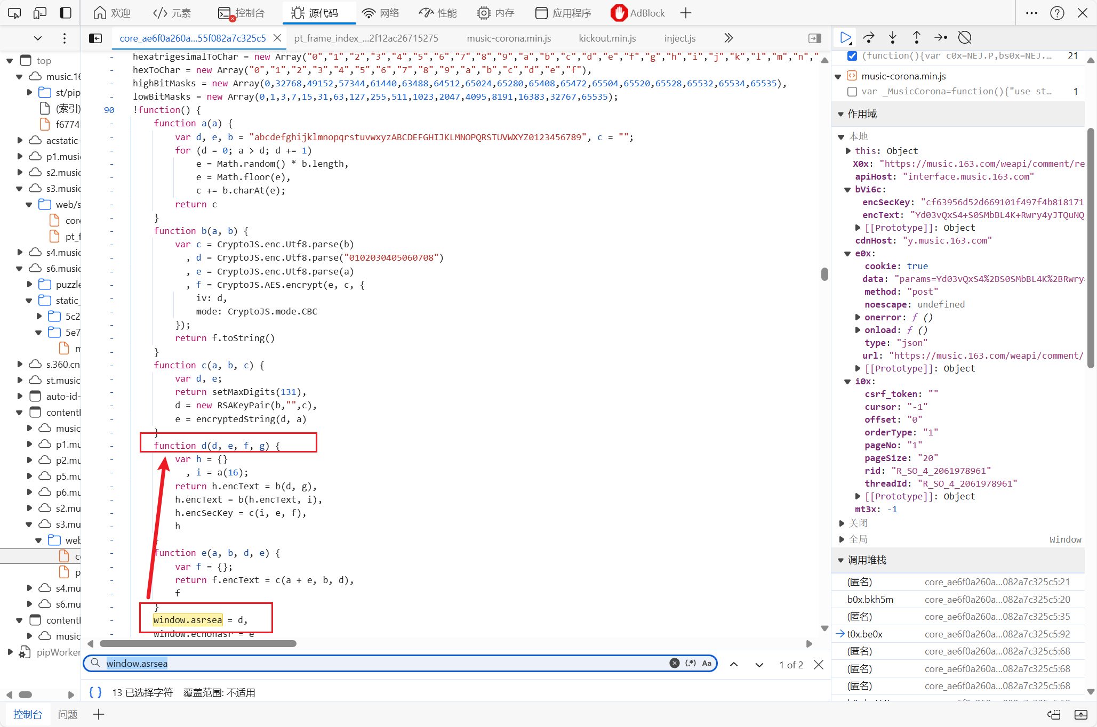Show more open file tabs
Screen dimensions: 1097x727
(x=728, y=38)
